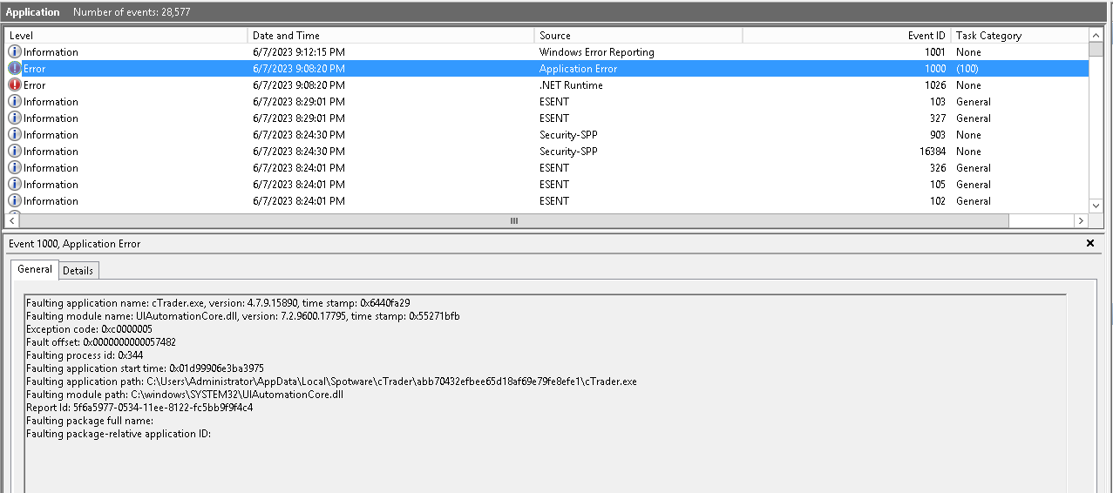This screenshot has height=493, width=1113.
Task: Click the information icon of Windows Error Reporting row
Action: point(15,52)
